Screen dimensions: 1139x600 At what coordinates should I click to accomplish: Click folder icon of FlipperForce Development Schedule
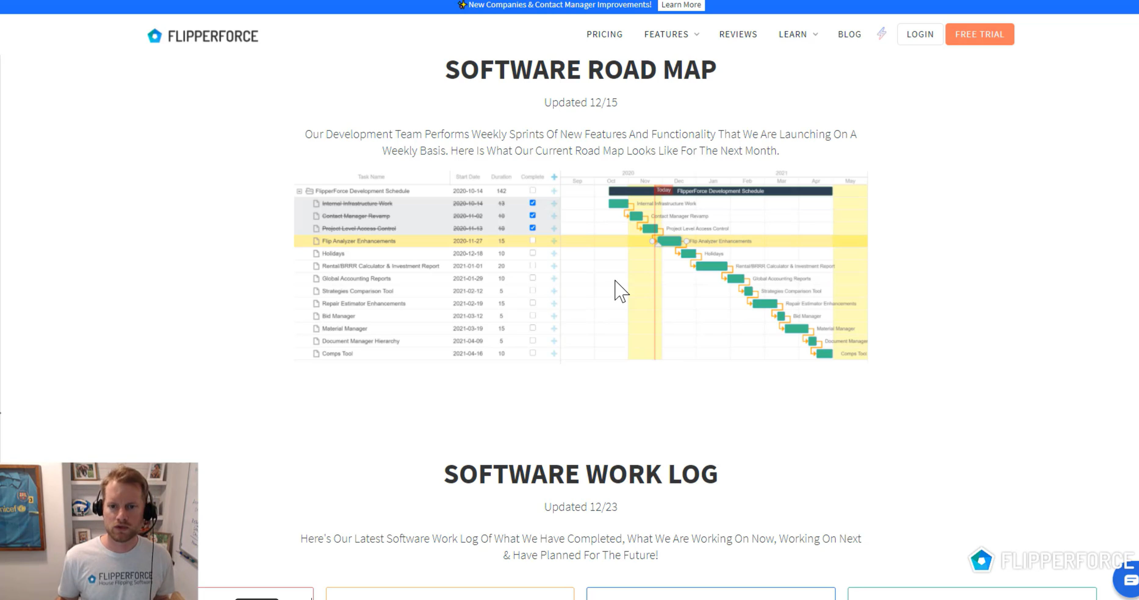[x=309, y=191]
